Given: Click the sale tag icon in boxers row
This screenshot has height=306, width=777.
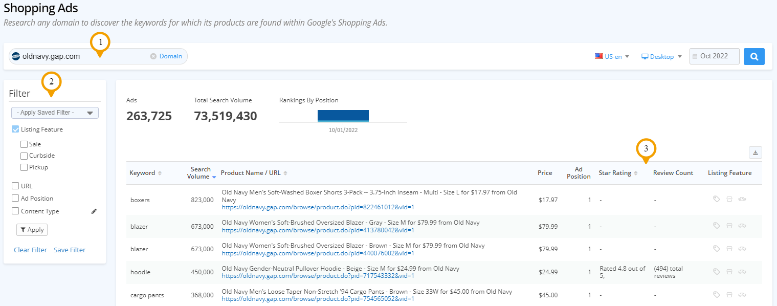Looking at the screenshot, I should coord(717,199).
